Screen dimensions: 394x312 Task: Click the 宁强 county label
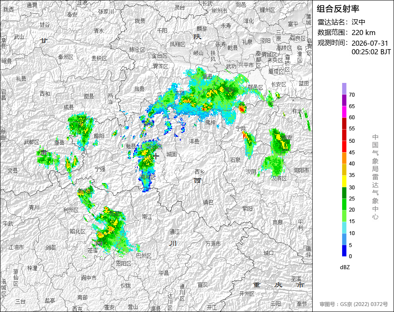[100, 169]
